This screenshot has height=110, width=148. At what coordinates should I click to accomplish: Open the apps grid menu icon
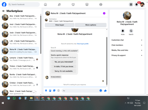(131, 4)
